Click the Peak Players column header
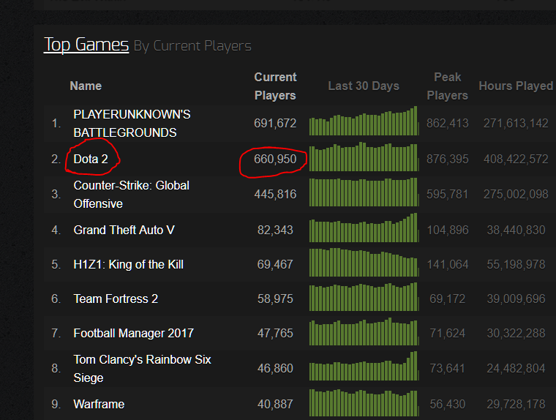This screenshot has height=420, width=556. click(x=447, y=86)
